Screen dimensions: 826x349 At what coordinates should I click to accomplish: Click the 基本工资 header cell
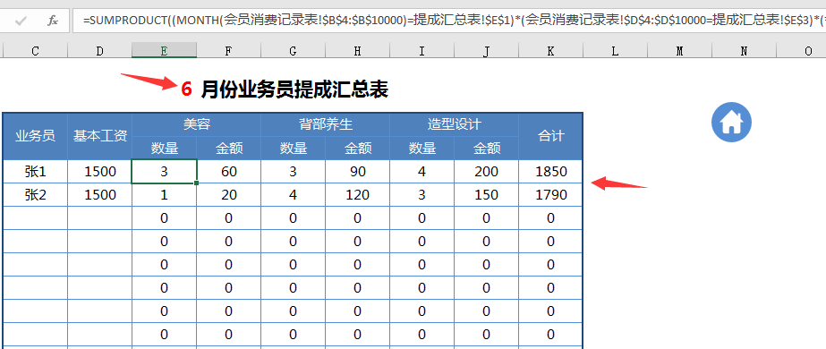coord(100,136)
